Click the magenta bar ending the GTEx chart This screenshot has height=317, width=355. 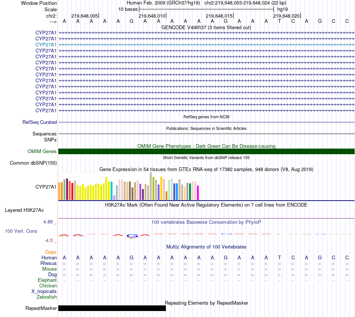[x=198, y=193]
